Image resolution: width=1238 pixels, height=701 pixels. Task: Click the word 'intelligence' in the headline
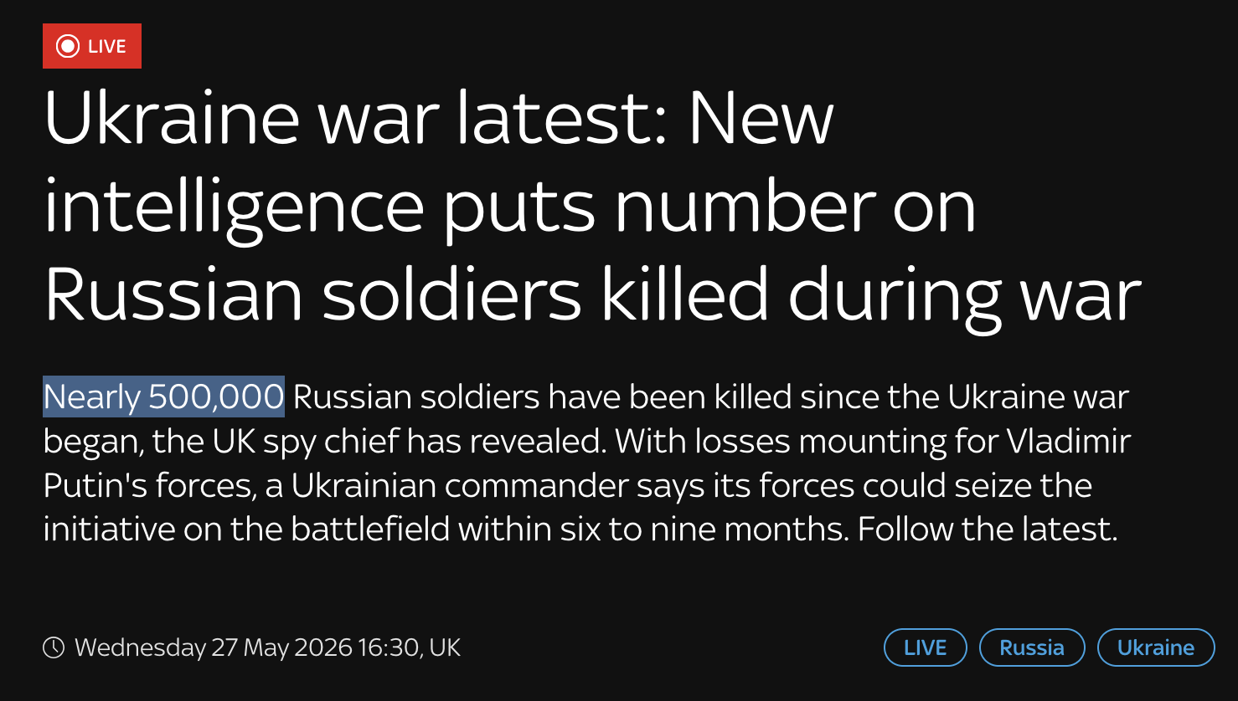pos(235,209)
